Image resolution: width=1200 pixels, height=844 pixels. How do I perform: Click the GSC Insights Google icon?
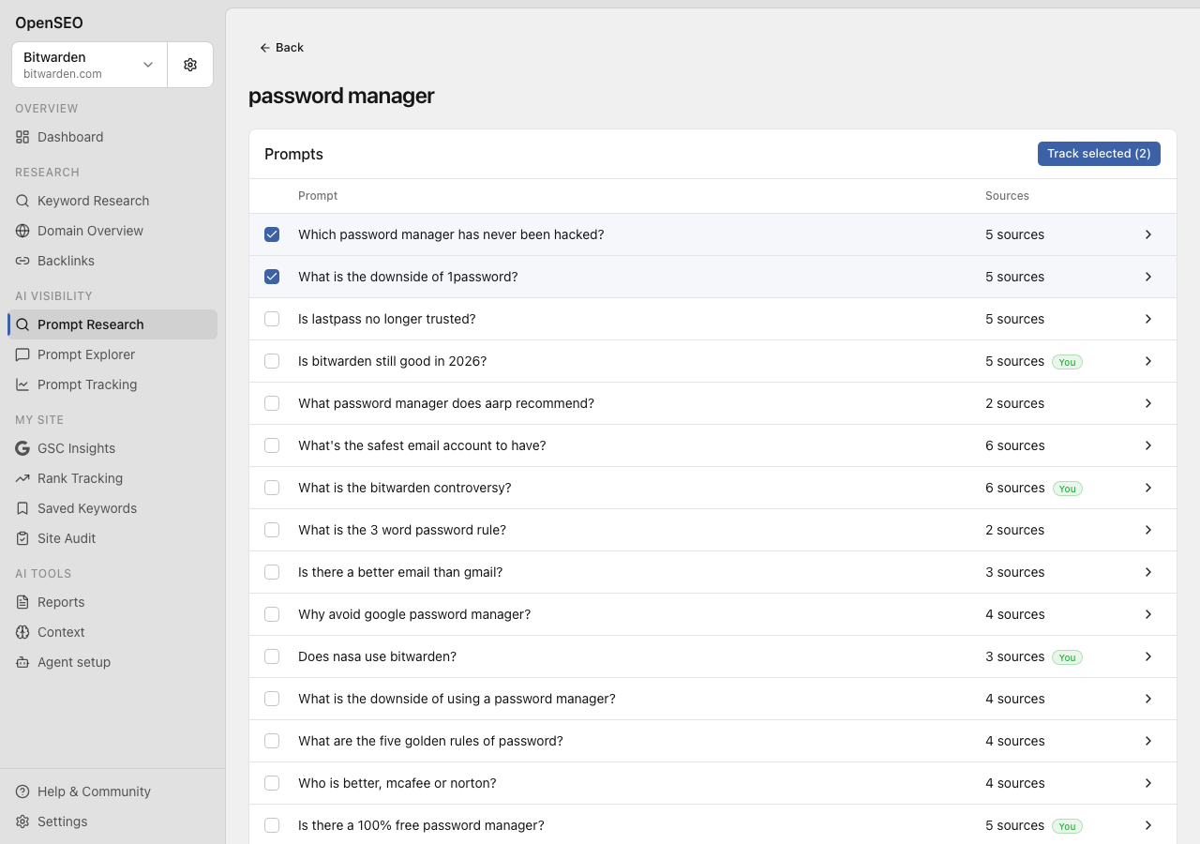pyautogui.click(x=22, y=448)
